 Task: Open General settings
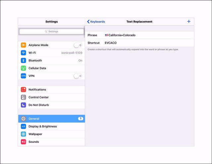coord(52,119)
